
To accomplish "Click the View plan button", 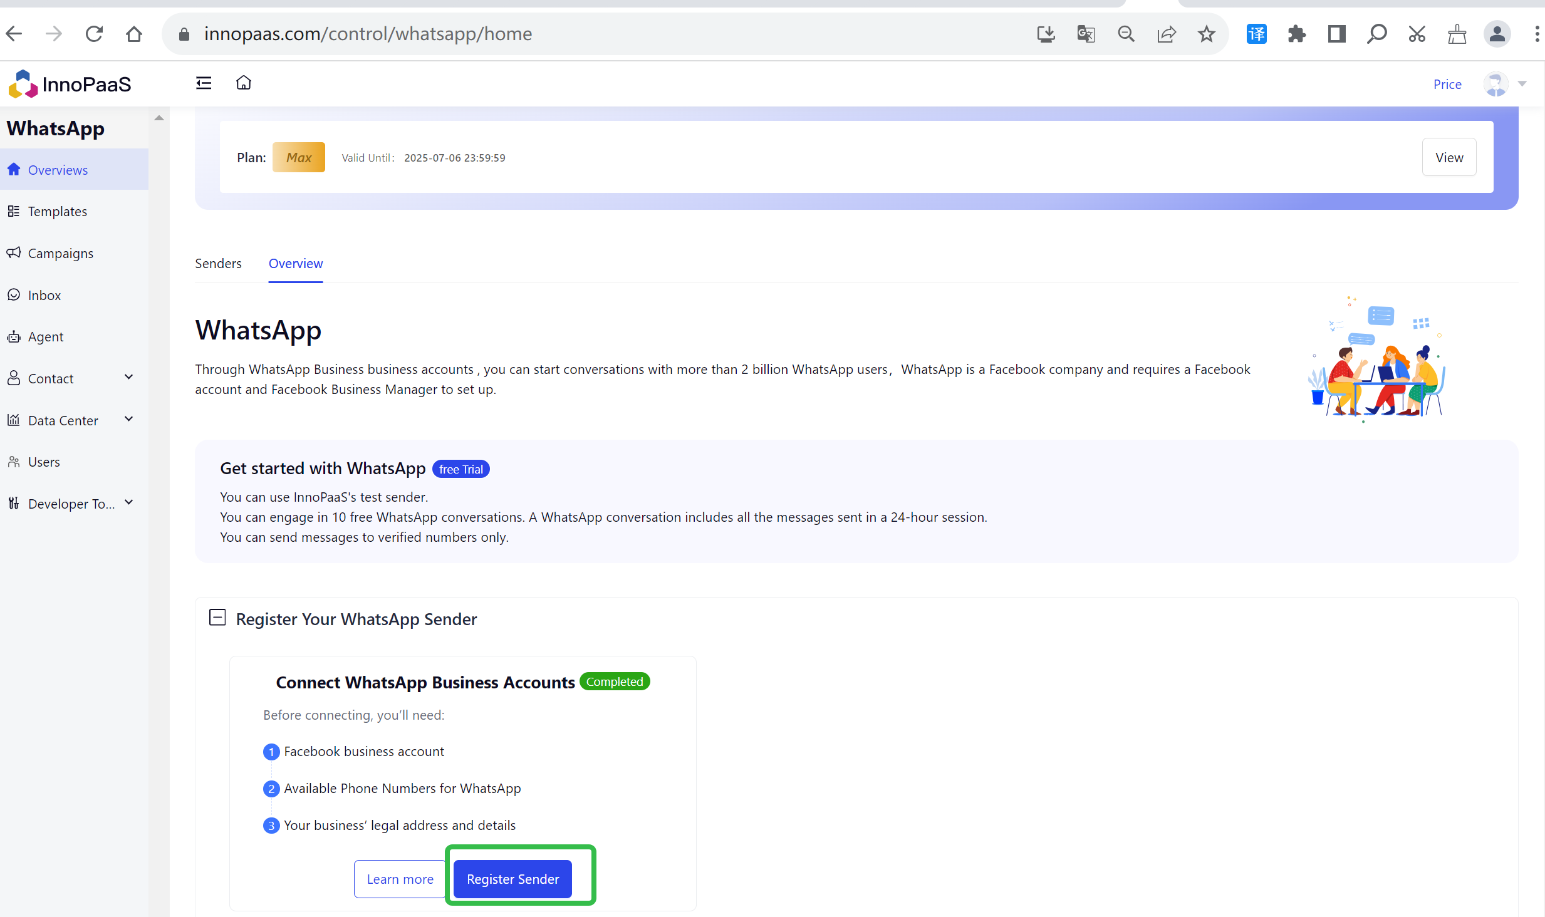I will pyautogui.click(x=1449, y=157).
